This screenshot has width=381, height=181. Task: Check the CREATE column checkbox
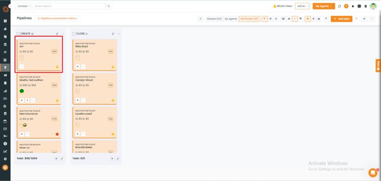point(18,34)
